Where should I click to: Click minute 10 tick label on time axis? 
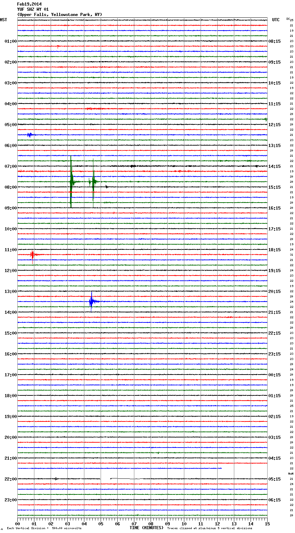click(184, 524)
